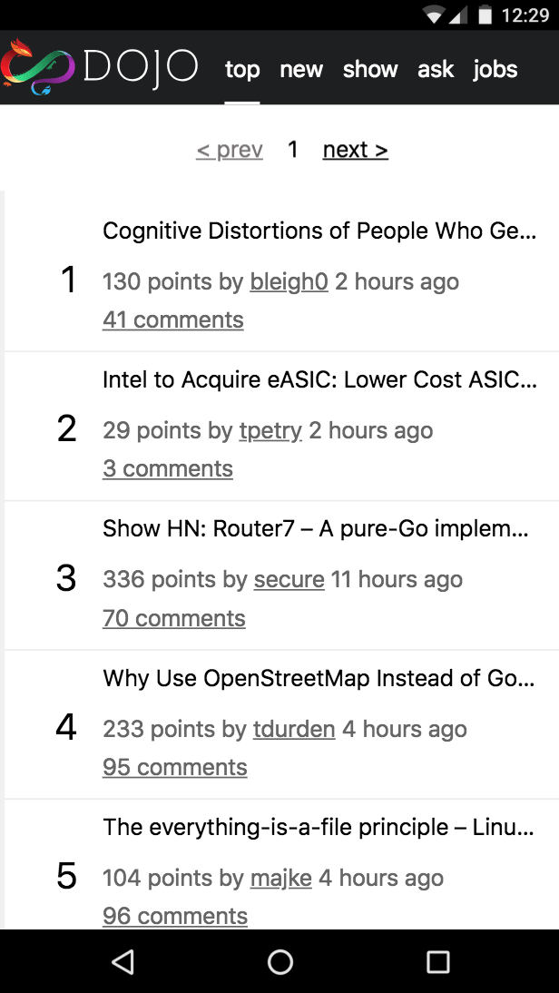Viewport: 559px width, 993px height.
Task: View user bleigh0's profile
Action: click(289, 281)
